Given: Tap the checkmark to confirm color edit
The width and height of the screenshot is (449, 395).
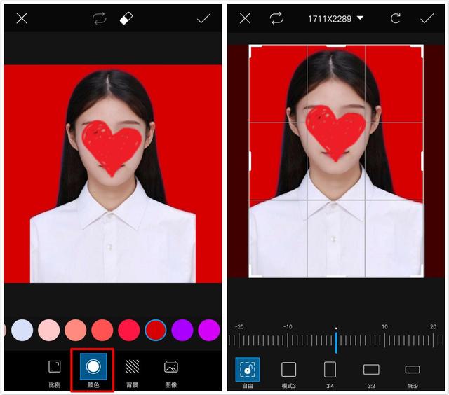Looking at the screenshot, I should [x=203, y=18].
